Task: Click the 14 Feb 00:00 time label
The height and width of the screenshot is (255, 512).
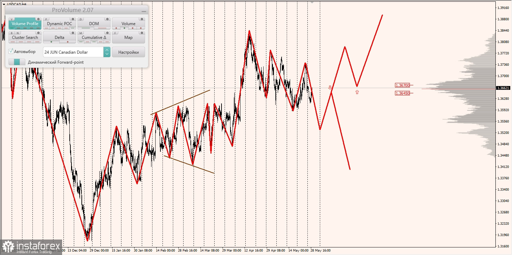Action: pos(165,251)
